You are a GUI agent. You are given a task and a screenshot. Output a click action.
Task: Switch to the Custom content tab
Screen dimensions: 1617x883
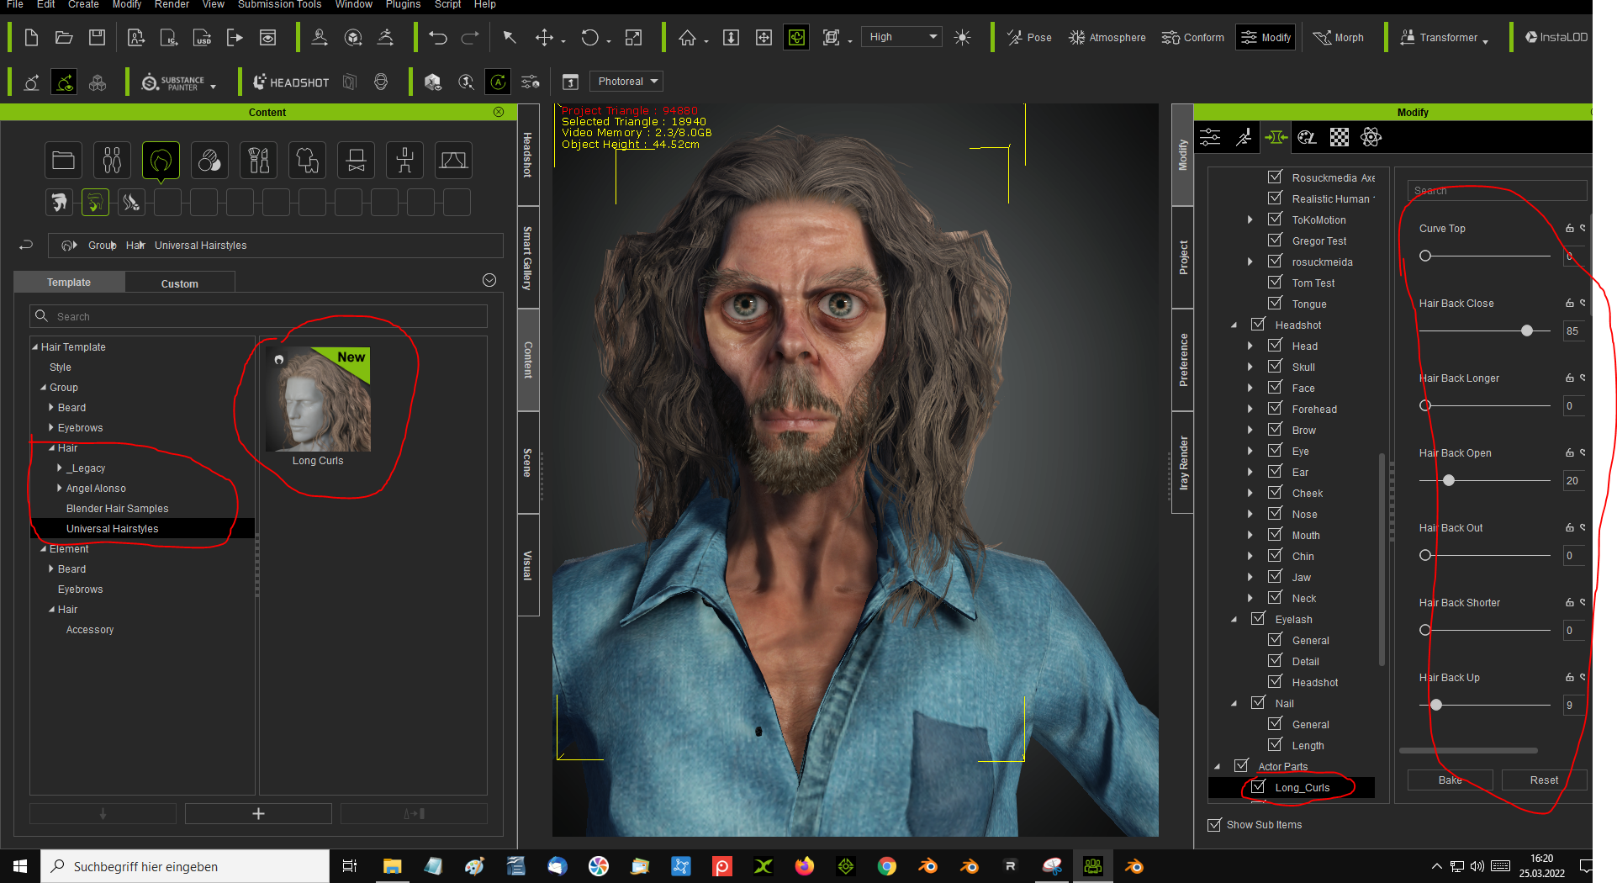(x=180, y=283)
